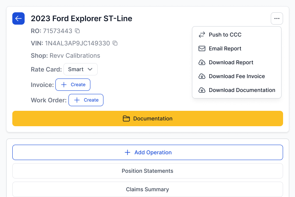Screen dimensions: 295x197
Task: Click the Download Report cloud icon
Action: tap(202, 62)
